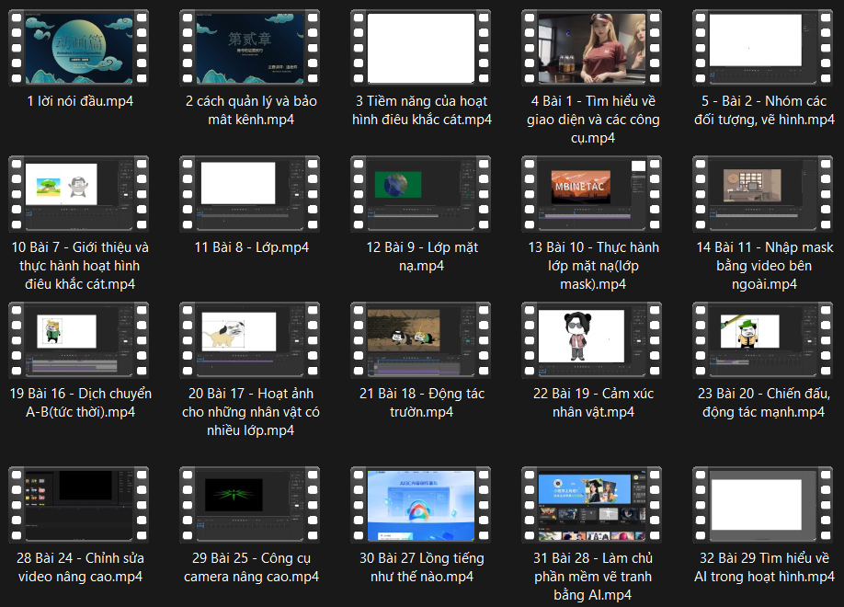Select the '12 Bài 9 - Lớp mặt nạ.mp4' icon

click(421, 193)
